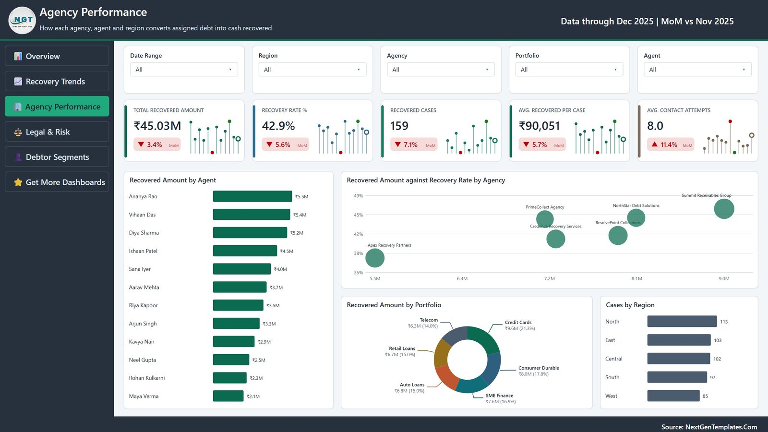Click the Legal & Risk scales icon
This screenshot has height=432, width=768.
click(18, 132)
